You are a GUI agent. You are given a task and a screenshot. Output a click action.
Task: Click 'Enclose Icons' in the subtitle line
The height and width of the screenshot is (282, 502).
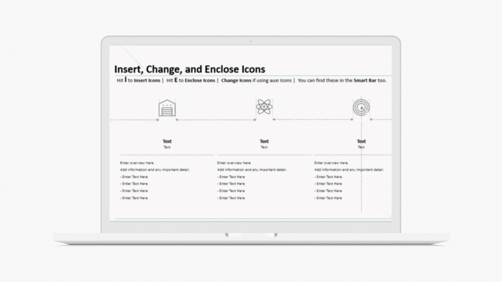coord(200,81)
